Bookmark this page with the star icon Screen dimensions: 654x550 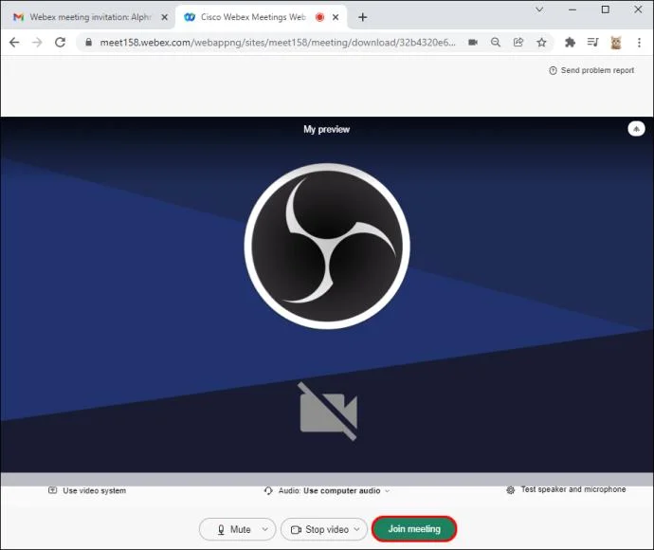(x=541, y=42)
